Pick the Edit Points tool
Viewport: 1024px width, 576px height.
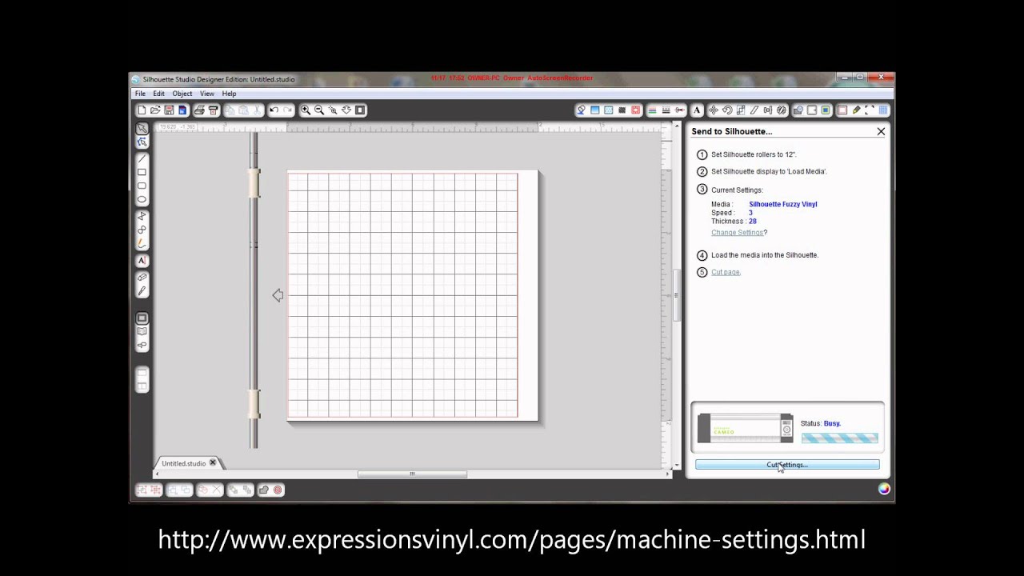tap(142, 142)
